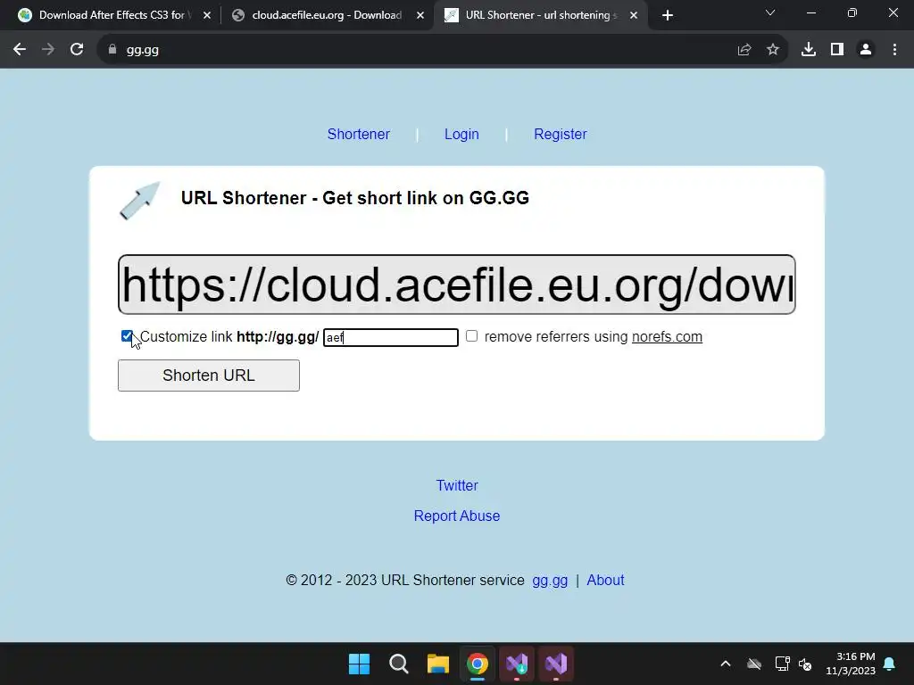The image size is (914, 685).
Task: Click the Shorten URL button
Action: (x=209, y=376)
